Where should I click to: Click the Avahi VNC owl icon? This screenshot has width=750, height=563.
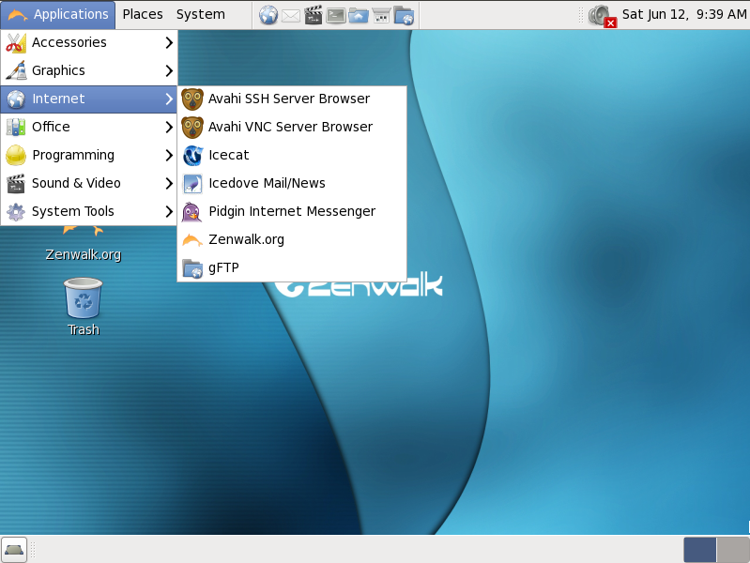[x=192, y=128]
